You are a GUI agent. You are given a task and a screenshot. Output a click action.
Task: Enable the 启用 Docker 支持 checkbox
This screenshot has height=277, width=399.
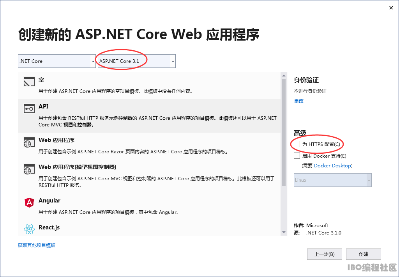click(x=297, y=156)
